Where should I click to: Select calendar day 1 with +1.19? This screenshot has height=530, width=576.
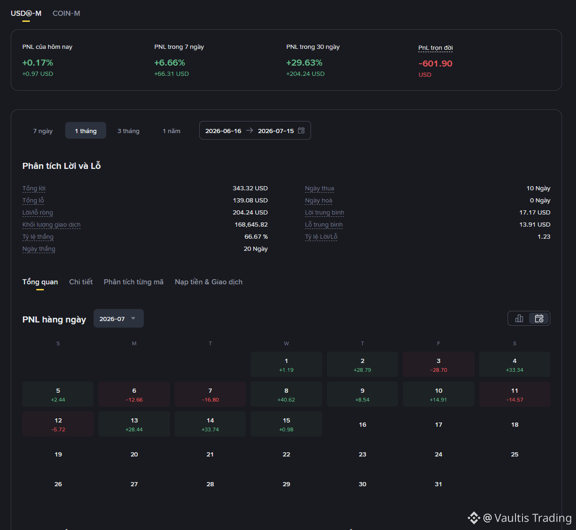coord(286,364)
